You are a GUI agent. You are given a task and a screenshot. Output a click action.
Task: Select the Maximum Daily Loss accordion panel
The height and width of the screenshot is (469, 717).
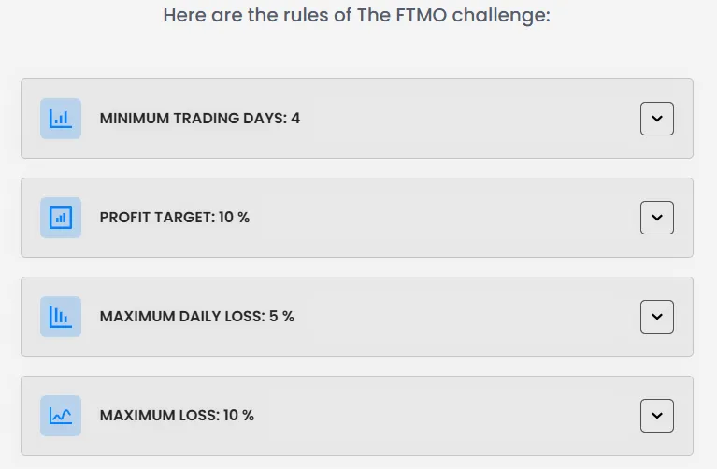pyautogui.click(x=421, y=317)
